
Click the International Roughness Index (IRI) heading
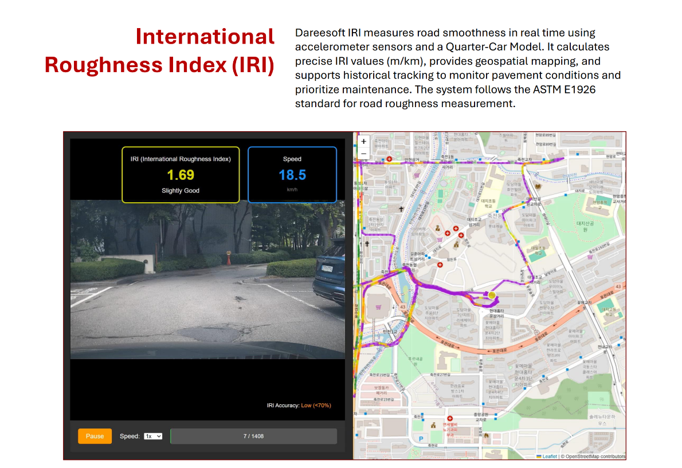(x=160, y=51)
